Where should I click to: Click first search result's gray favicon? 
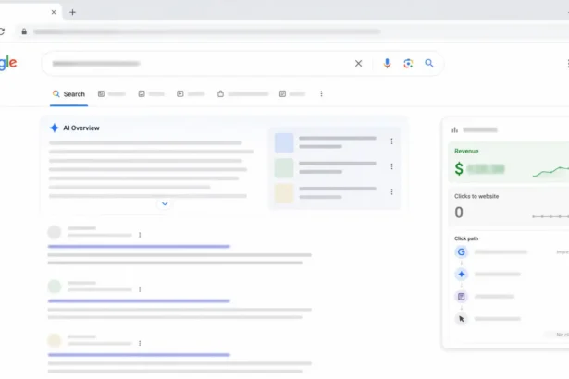55,232
